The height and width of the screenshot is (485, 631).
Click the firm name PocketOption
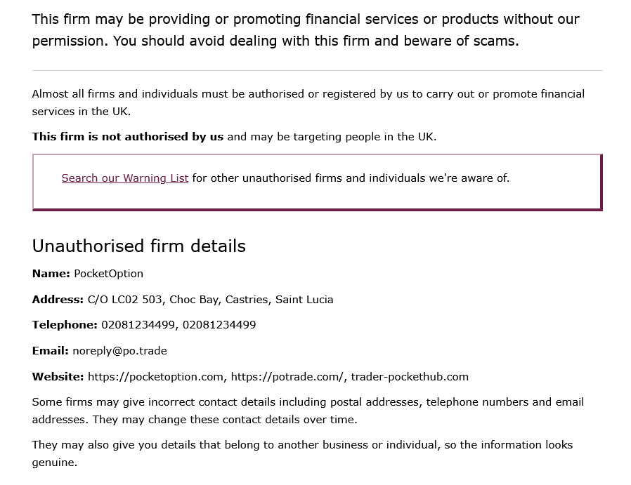click(x=108, y=274)
